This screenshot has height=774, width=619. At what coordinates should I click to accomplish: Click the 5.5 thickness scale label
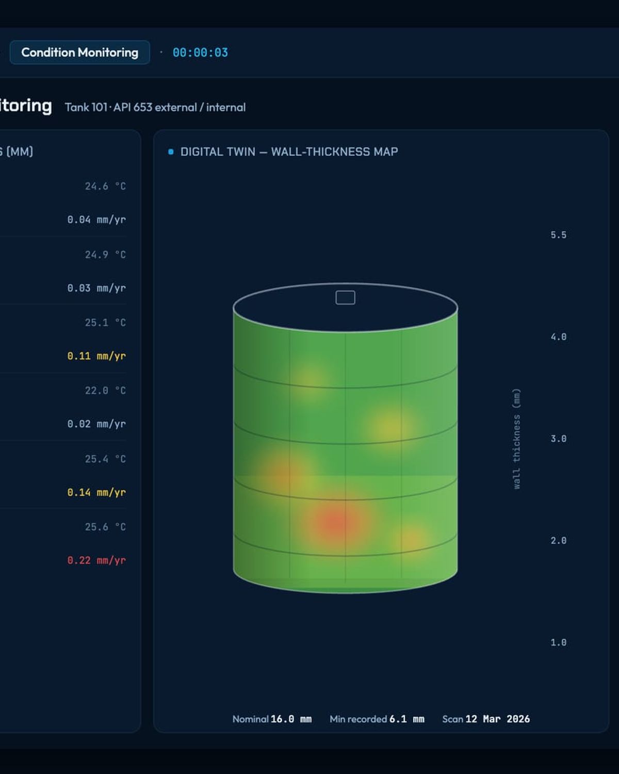click(x=558, y=235)
